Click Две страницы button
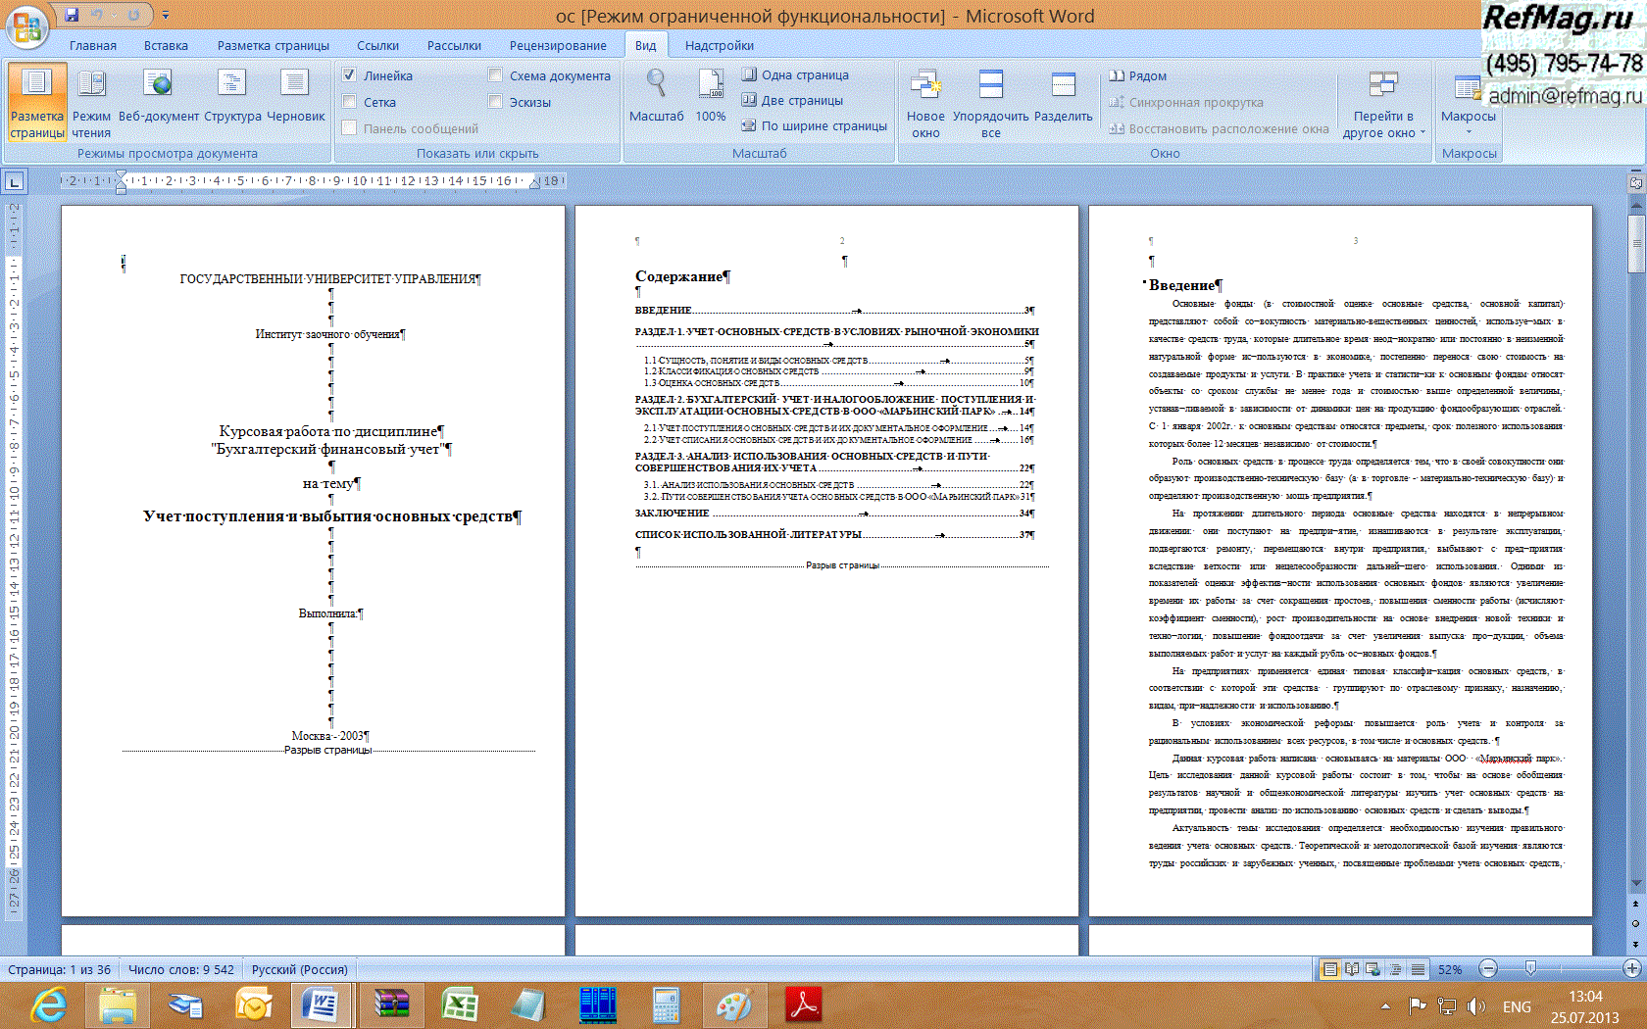The image size is (1647, 1029). tap(793, 100)
